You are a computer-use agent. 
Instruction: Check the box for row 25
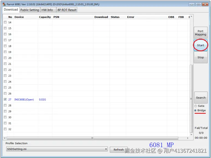[x=5, y=87]
